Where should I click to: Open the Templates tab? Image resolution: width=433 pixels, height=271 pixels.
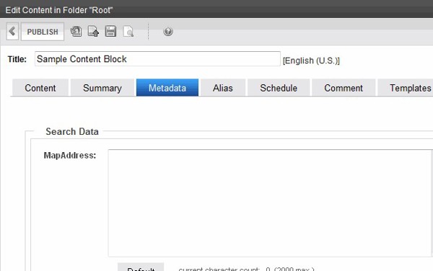click(x=406, y=88)
